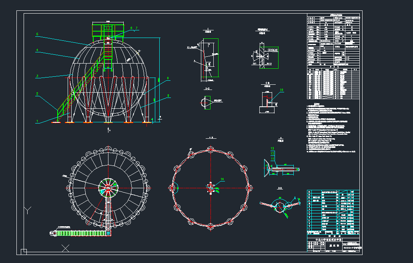The height and width of the screenshot is (263, 413).
Task: Select the technical specification table at top right
Action: click(331, 40)
